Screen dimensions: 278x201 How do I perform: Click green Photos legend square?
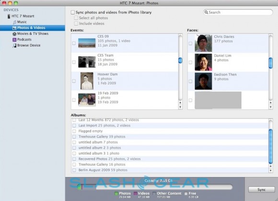[116, 193]
